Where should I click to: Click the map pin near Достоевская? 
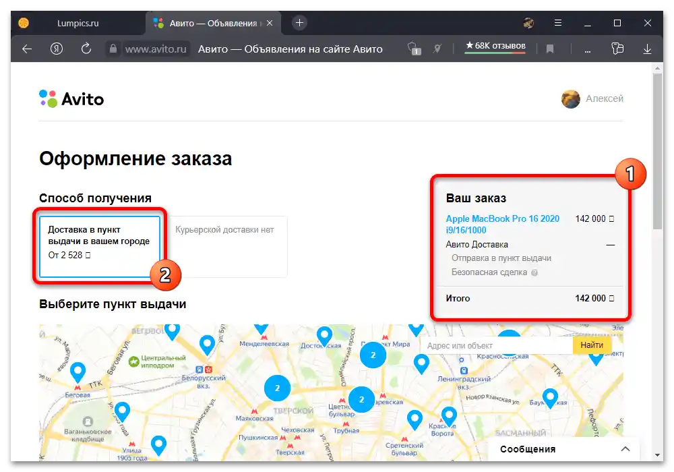coord(324,336)
